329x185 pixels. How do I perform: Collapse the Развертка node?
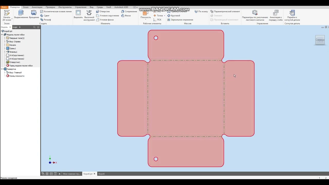click(2, 69)
